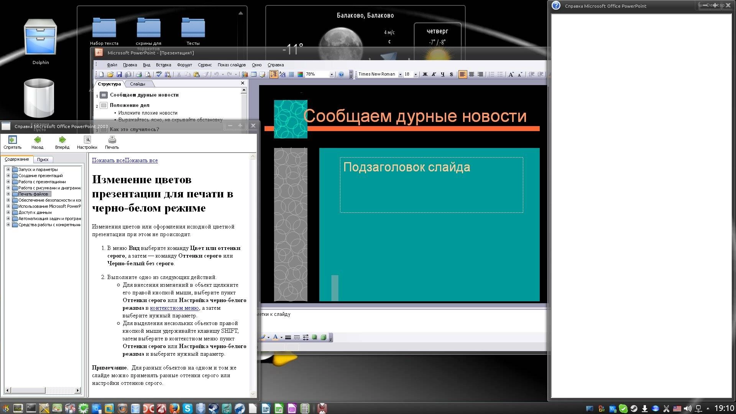
Task: Expand Создание презентаций tree node
Action: click(8, 175)
